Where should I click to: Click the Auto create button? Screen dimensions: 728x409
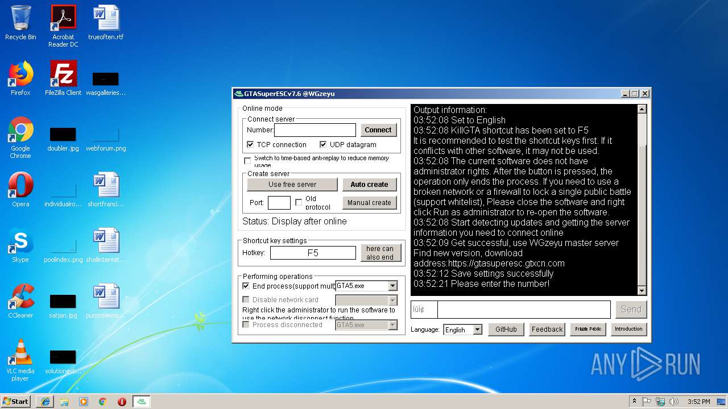click(x=369, y=185)
